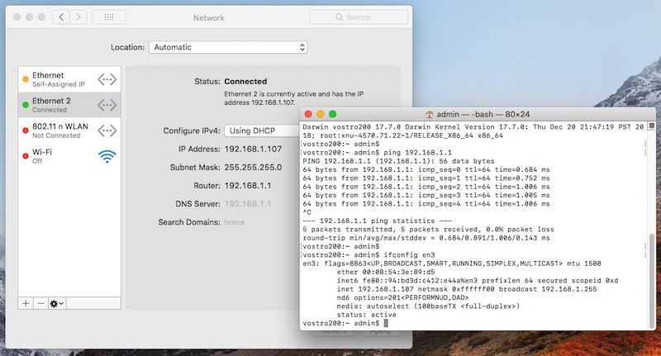Click the Terminal title admin — -bash — 80×24
661x356 pixels.
tap(483, 114)
